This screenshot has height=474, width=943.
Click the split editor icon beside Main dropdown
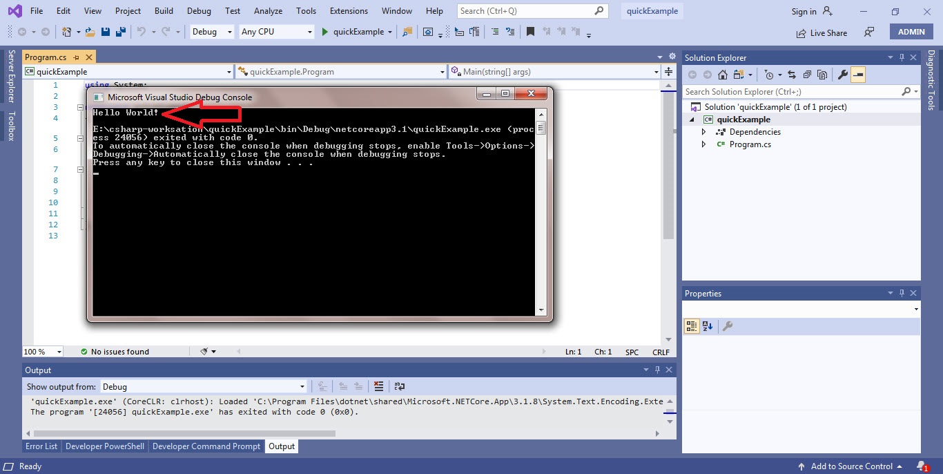(668, 71)
